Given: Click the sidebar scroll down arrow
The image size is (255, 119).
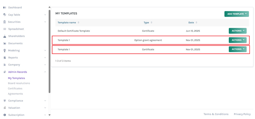Looking at the screenshot, I should pos(49,115).
